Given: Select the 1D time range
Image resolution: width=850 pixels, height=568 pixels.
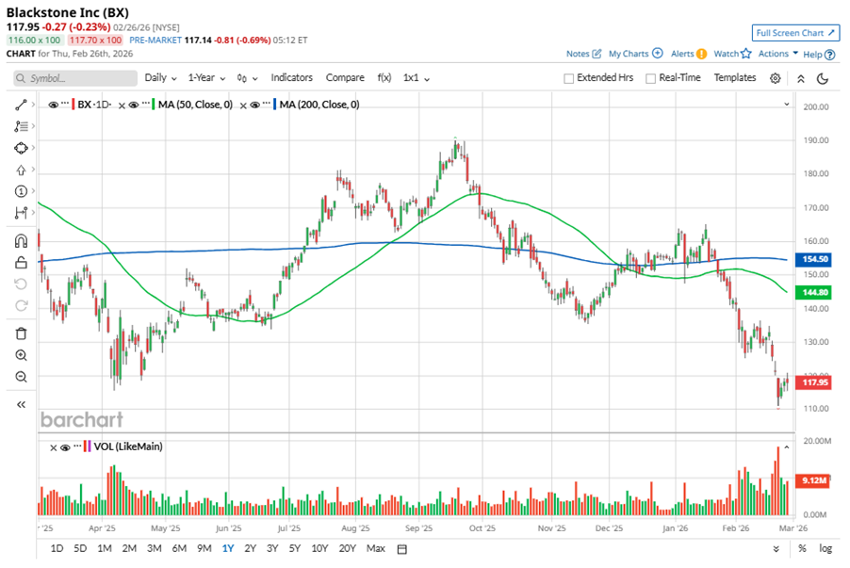Looking at the screenshot, I should 57,548.
